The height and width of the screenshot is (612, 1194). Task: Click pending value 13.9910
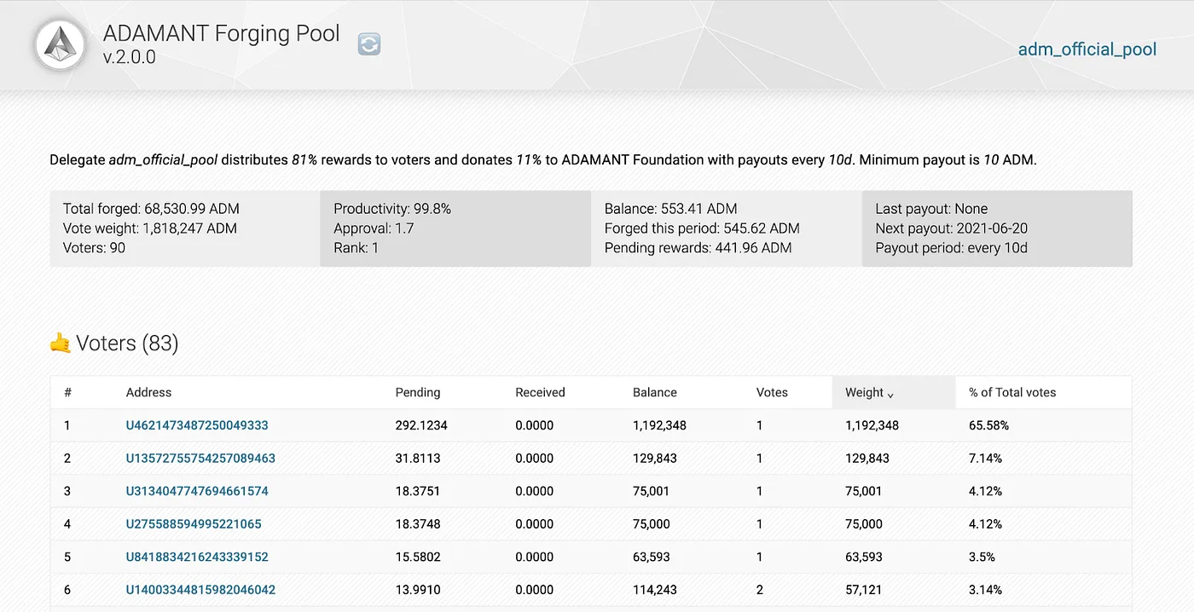[x=418, y=589]
